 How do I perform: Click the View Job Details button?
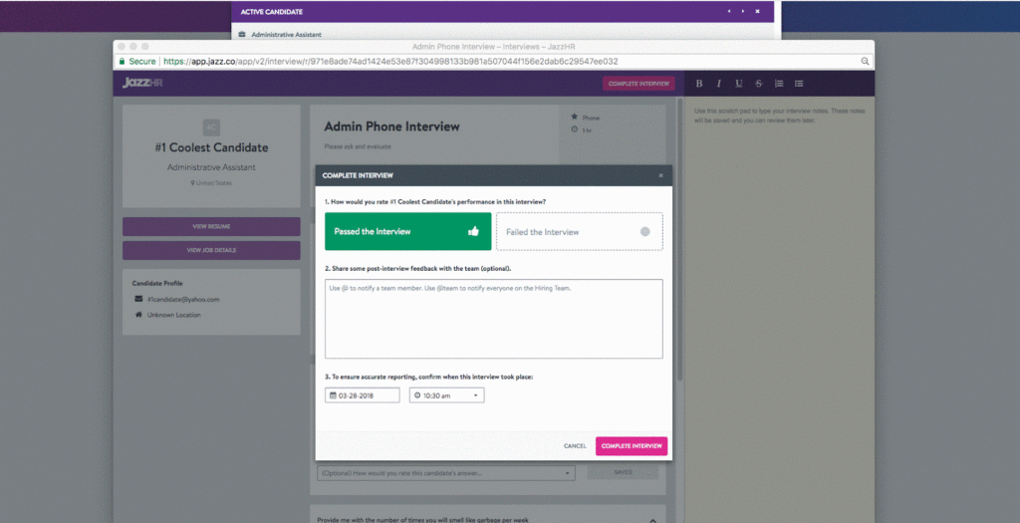pyautogui.click(x=211, y=250)
